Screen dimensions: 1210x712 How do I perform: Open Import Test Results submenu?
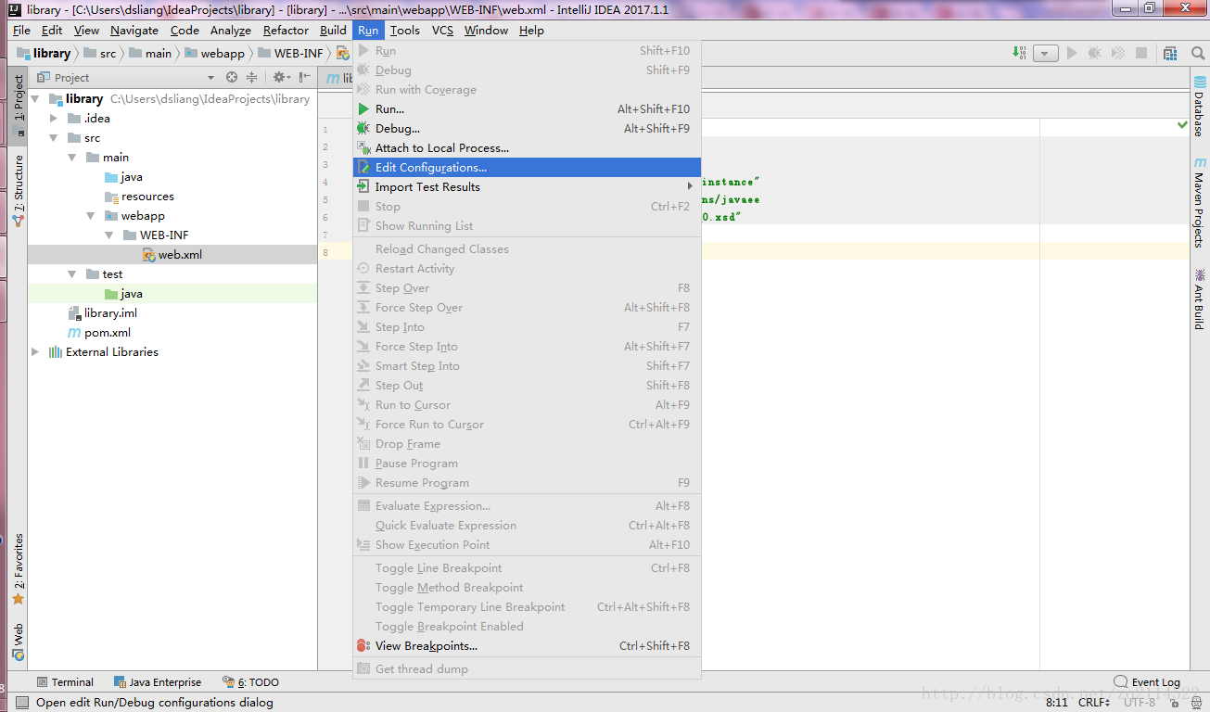click(527, 186)
